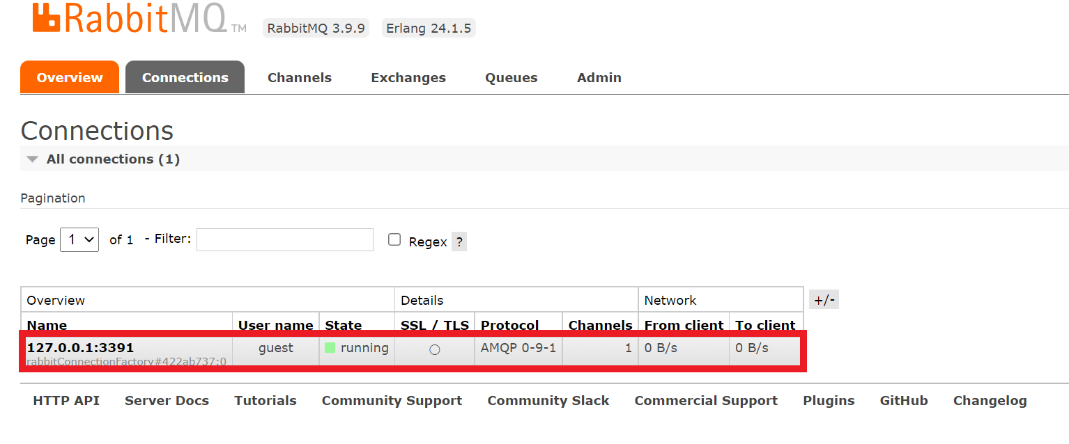This screenshot has height=444, width=1069.
Task: Open the Queues tab
Action: (511, 77)
